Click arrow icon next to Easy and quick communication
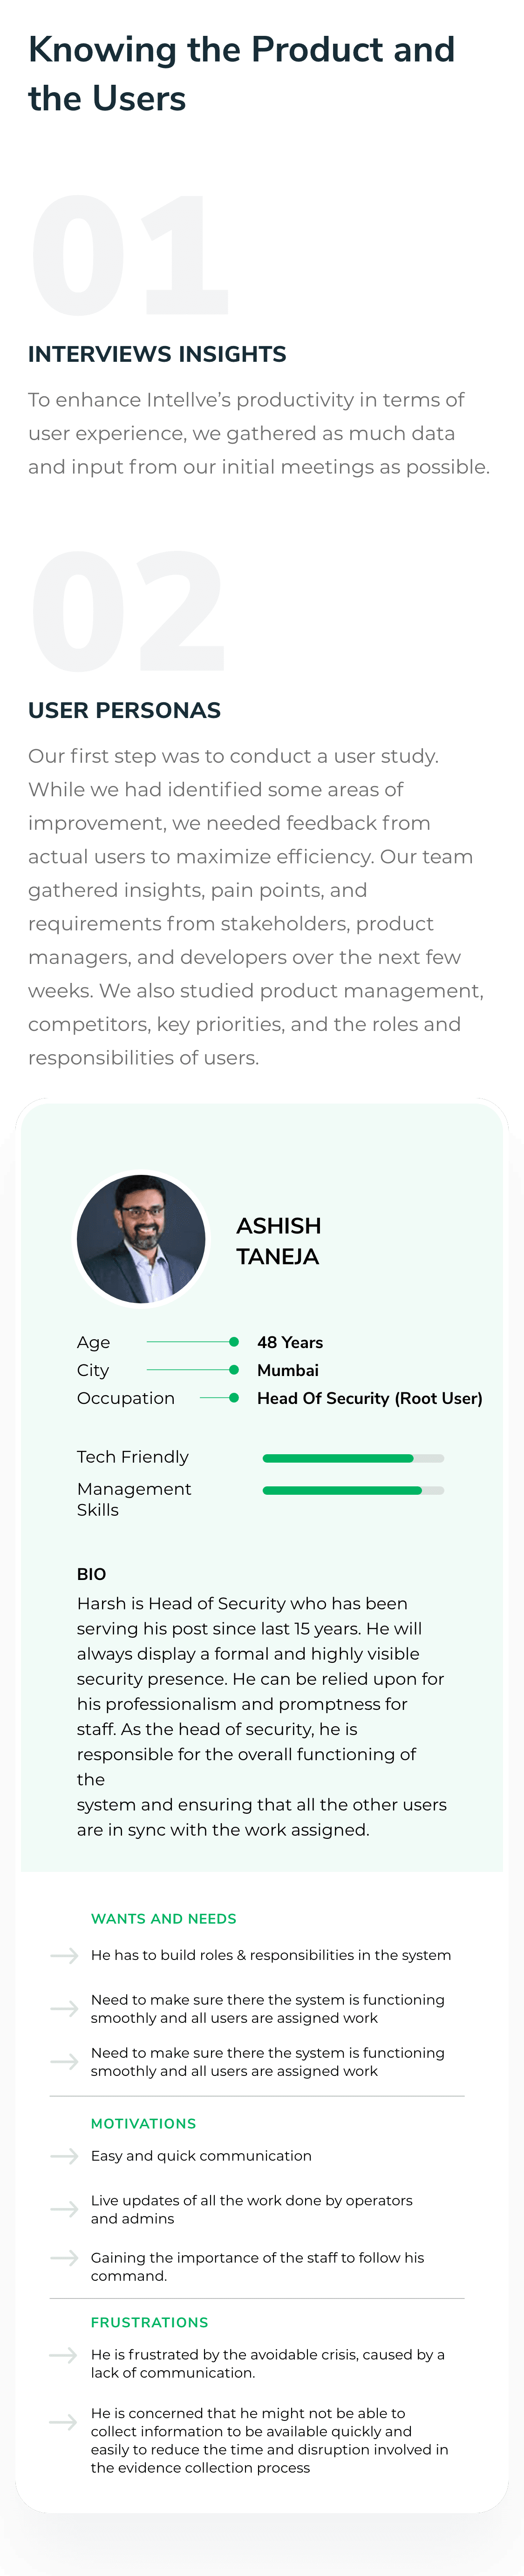This screenshot has height=2576, width=524. click(64, 2156)
